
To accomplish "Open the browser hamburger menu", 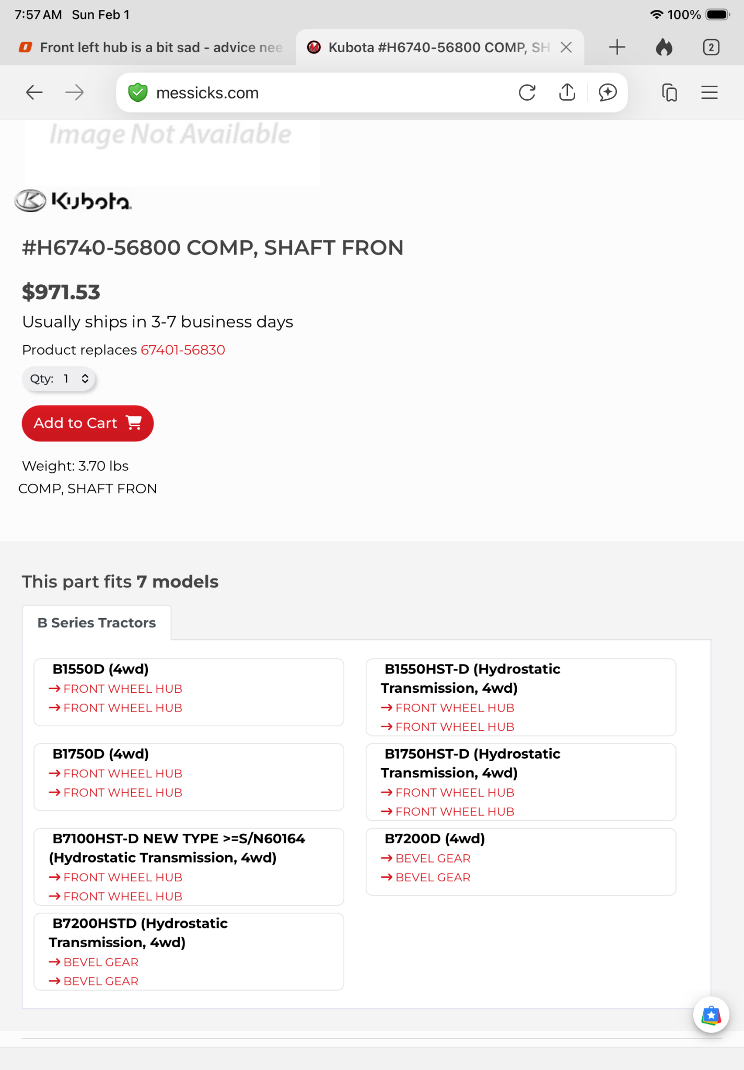I will 709,92.
